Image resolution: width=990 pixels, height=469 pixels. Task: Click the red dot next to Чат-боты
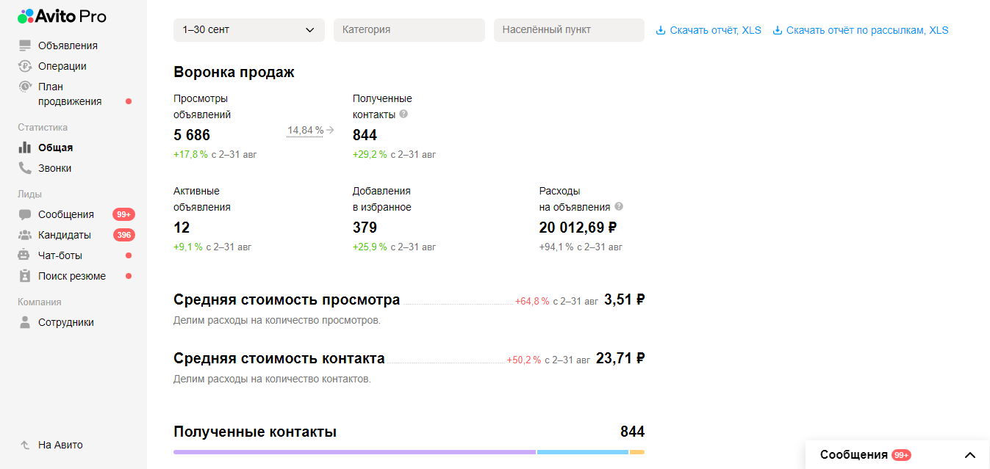pos(129,255)
